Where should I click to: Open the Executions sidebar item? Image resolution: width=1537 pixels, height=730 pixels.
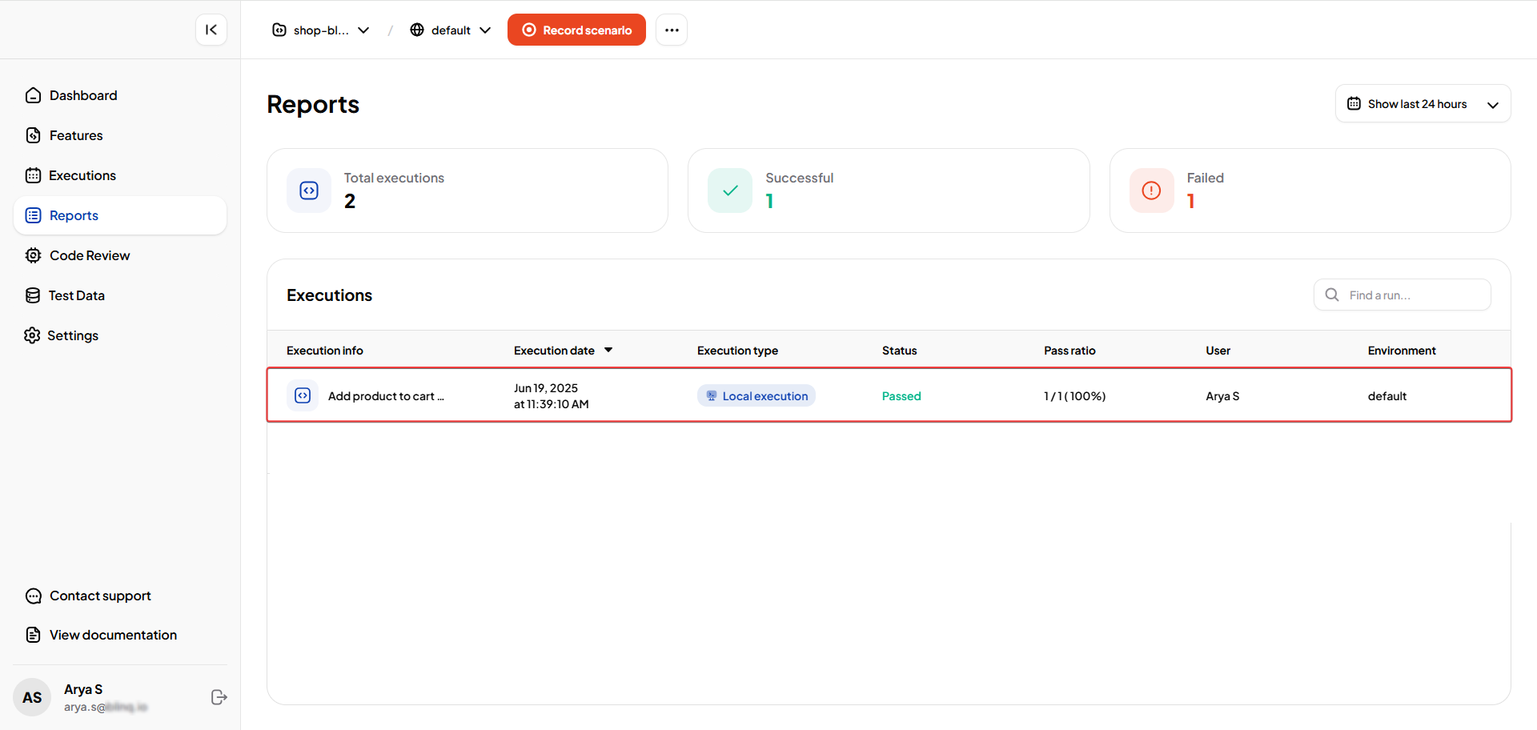pos(82,175)
